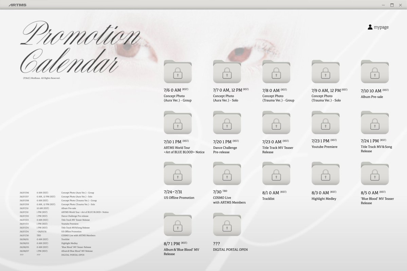407x271 pixels.
Task: Open locked folder for Tracklist
Action: point(276,173)
